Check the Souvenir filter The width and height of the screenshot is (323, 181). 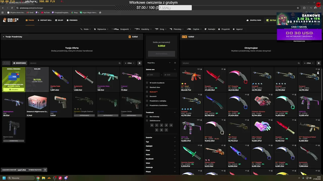coord(147,96)
